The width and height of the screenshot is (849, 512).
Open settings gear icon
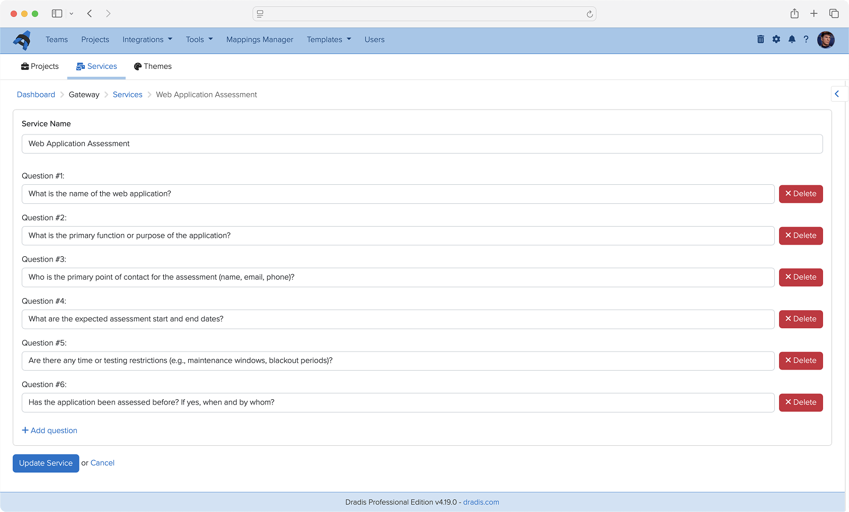776,39
